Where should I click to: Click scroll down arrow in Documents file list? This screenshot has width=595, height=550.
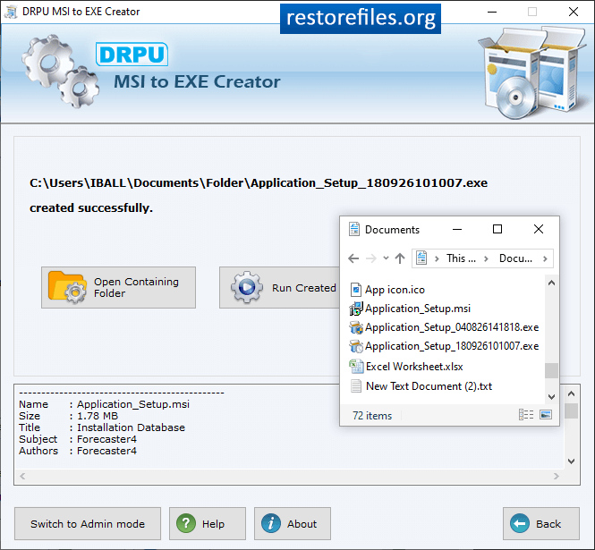coord(552,397)
